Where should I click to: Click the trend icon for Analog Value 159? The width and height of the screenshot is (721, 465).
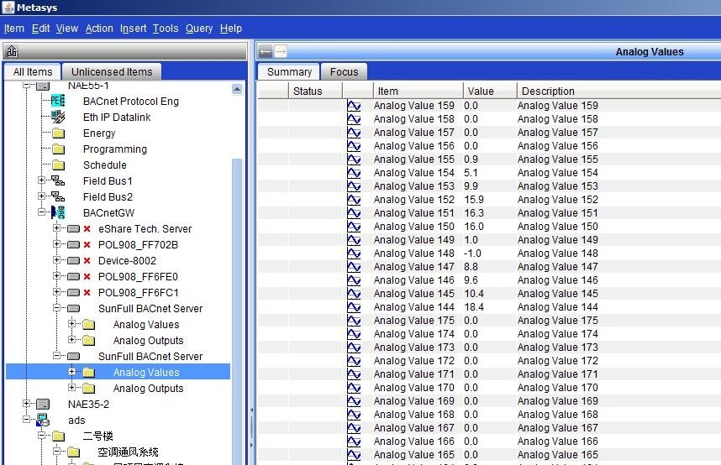(354, 106)
